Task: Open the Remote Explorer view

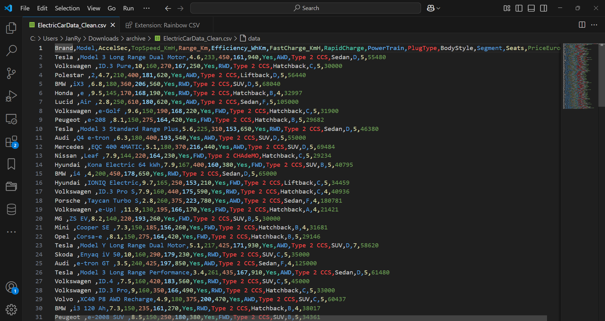Action: 11,119
